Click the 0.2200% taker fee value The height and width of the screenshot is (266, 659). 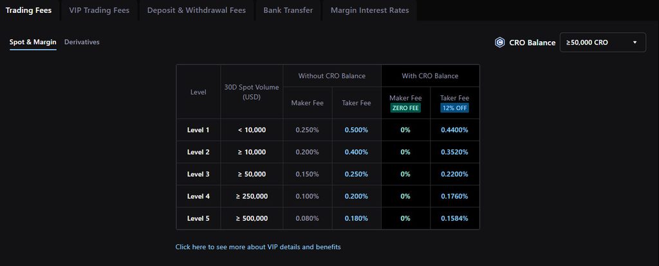(x=454, y=175)
